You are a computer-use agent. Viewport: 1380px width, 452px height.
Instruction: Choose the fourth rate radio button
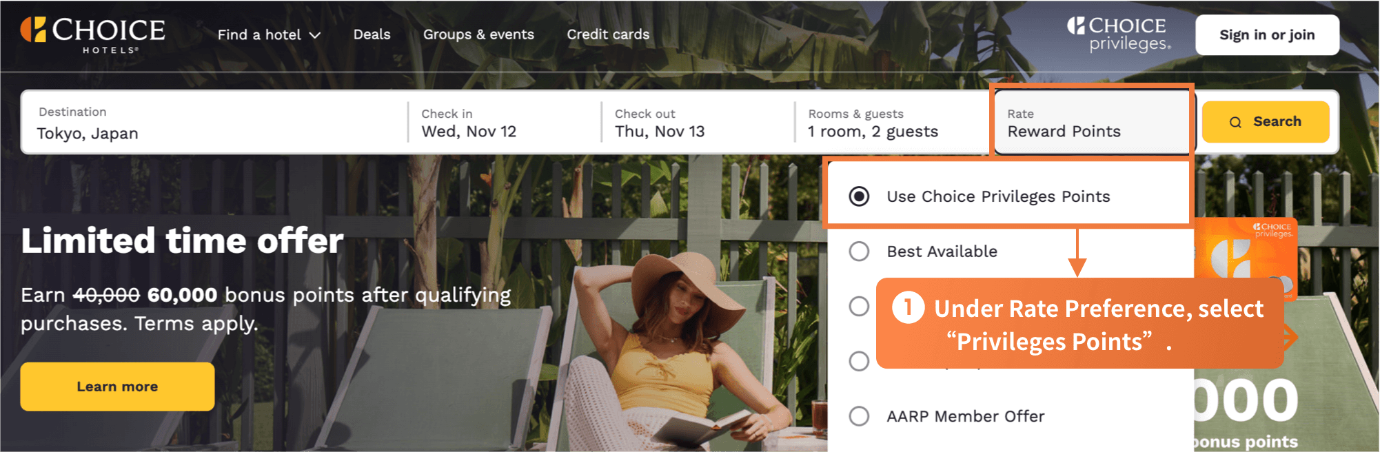click(859, 361)
